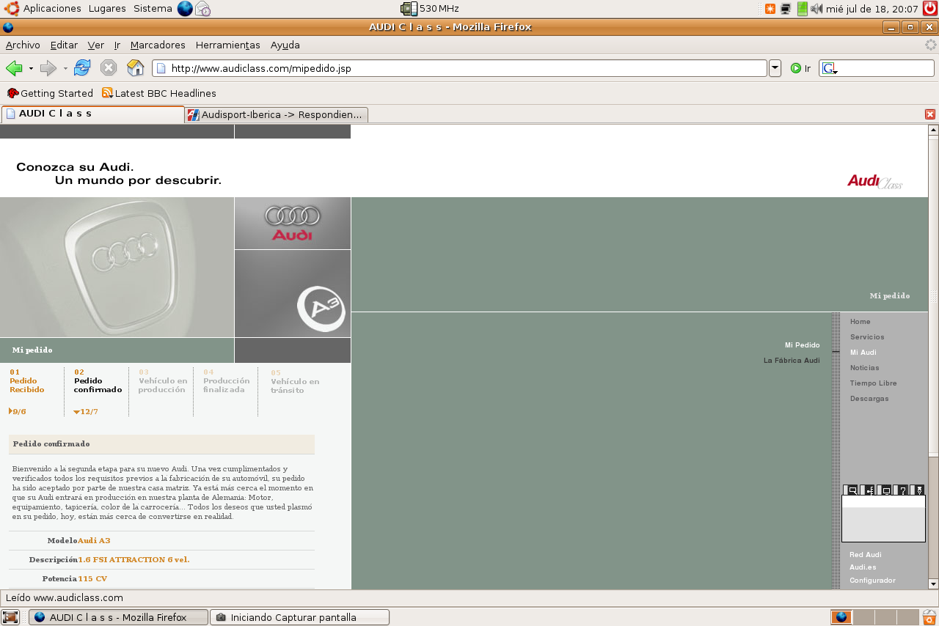
Task: Open the Archivo menu
Action: (23, 45)
